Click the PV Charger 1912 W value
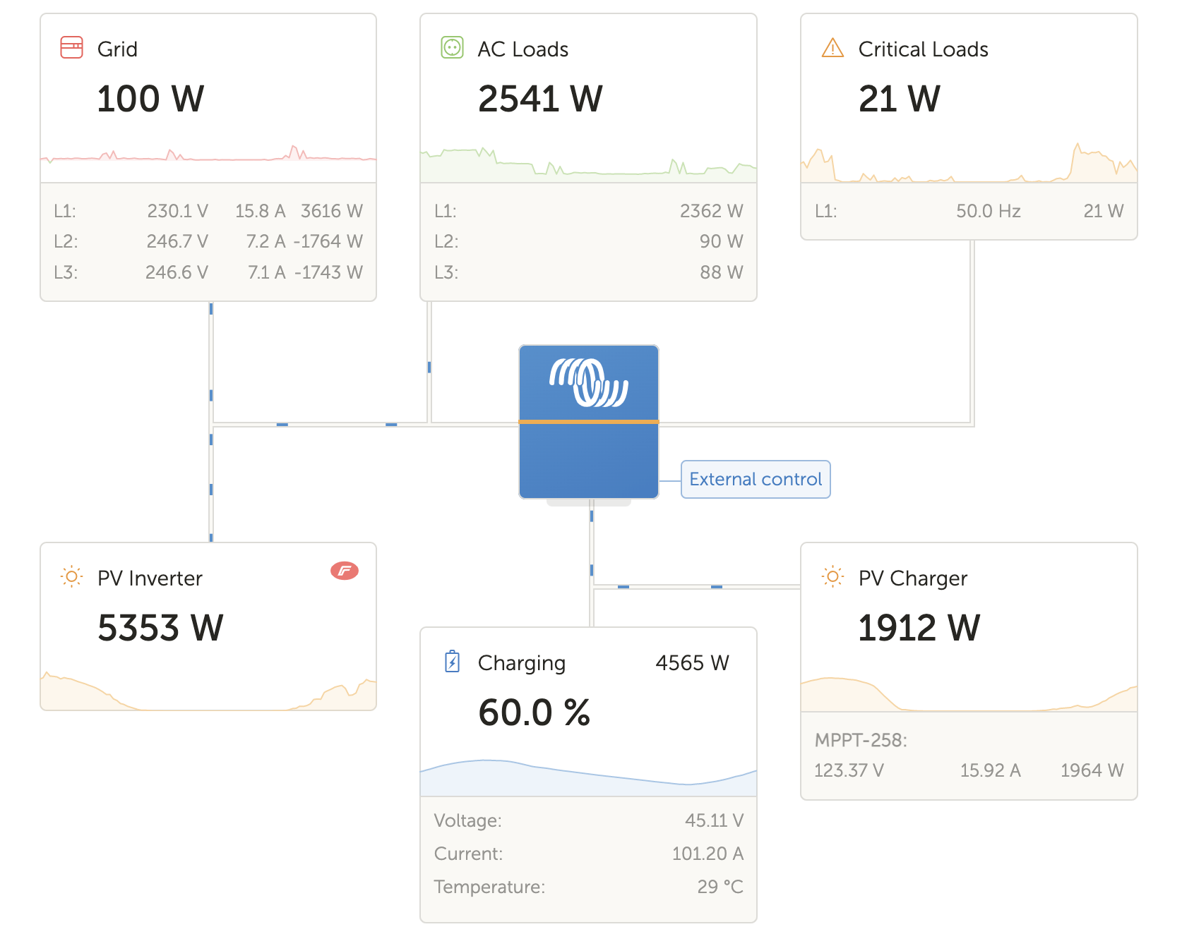Image resolution: width=1182 pixels, height=934 pixels. 919,628
